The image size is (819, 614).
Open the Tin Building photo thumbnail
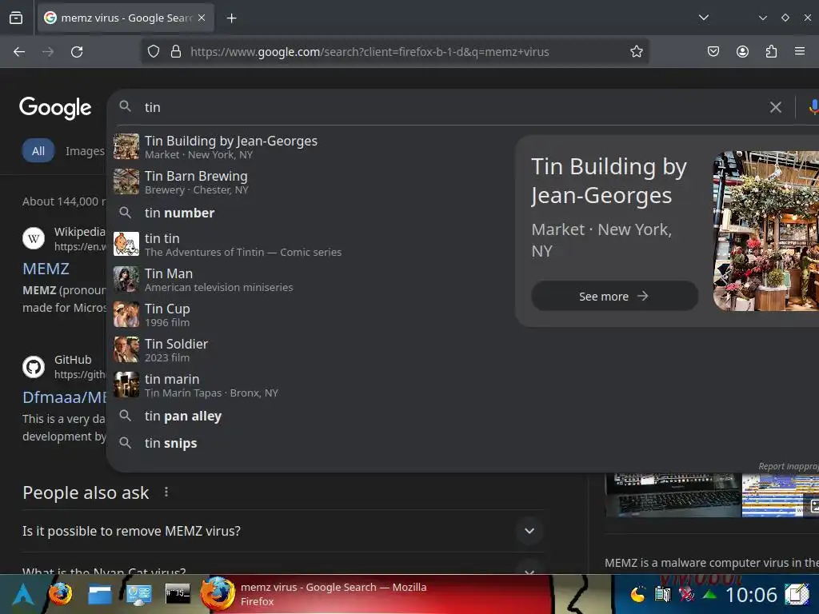click(765, 231)
